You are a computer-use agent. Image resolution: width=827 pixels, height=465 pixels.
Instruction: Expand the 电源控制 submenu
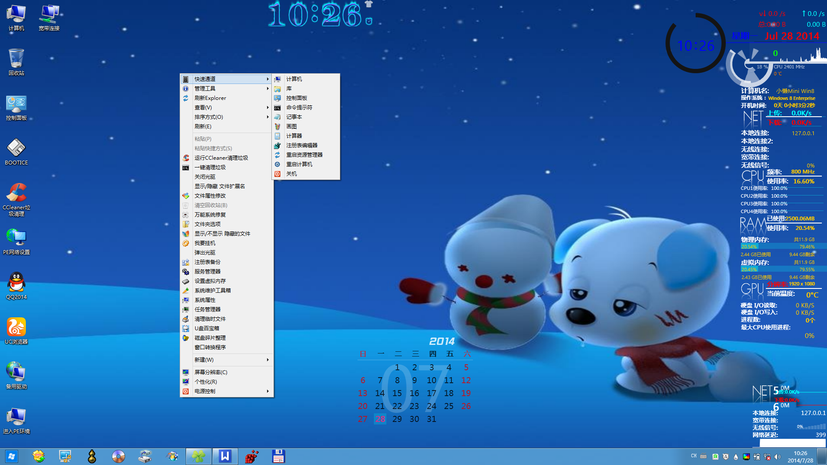coord(227,391)
